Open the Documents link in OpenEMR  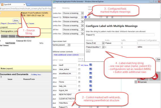click(x=12, y=24)
